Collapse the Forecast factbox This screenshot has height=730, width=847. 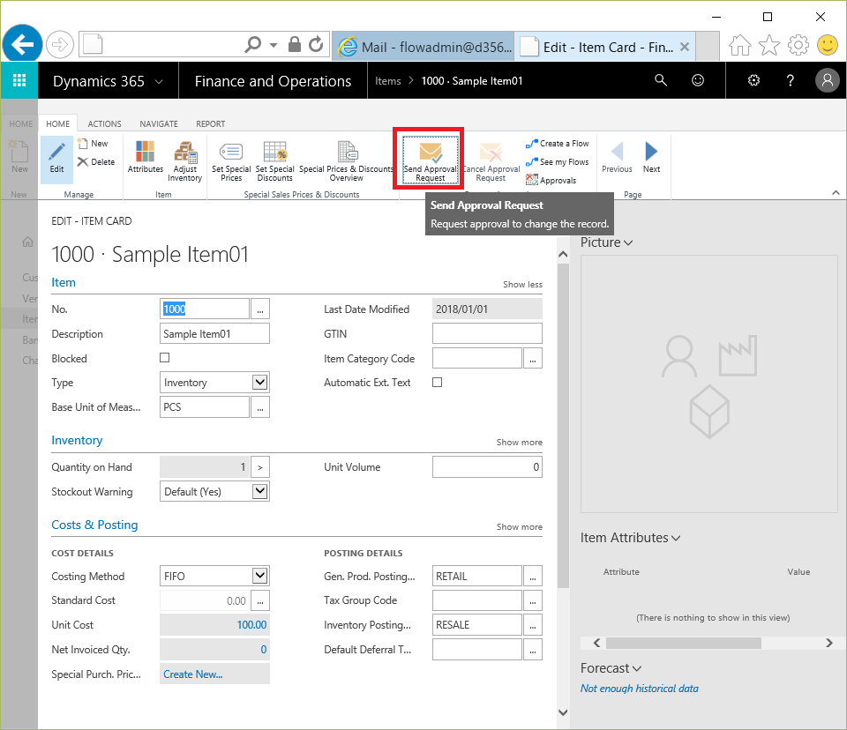point(637,669)
